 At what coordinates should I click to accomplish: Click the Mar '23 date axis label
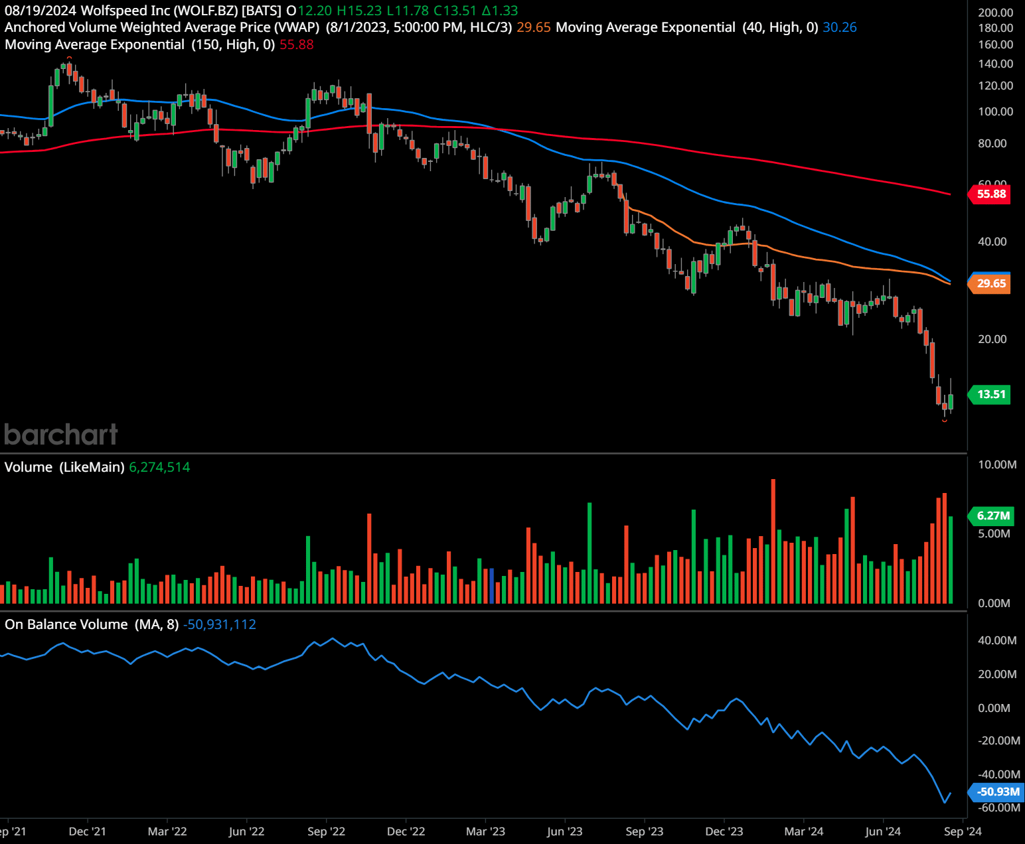(x=485, y=831)
